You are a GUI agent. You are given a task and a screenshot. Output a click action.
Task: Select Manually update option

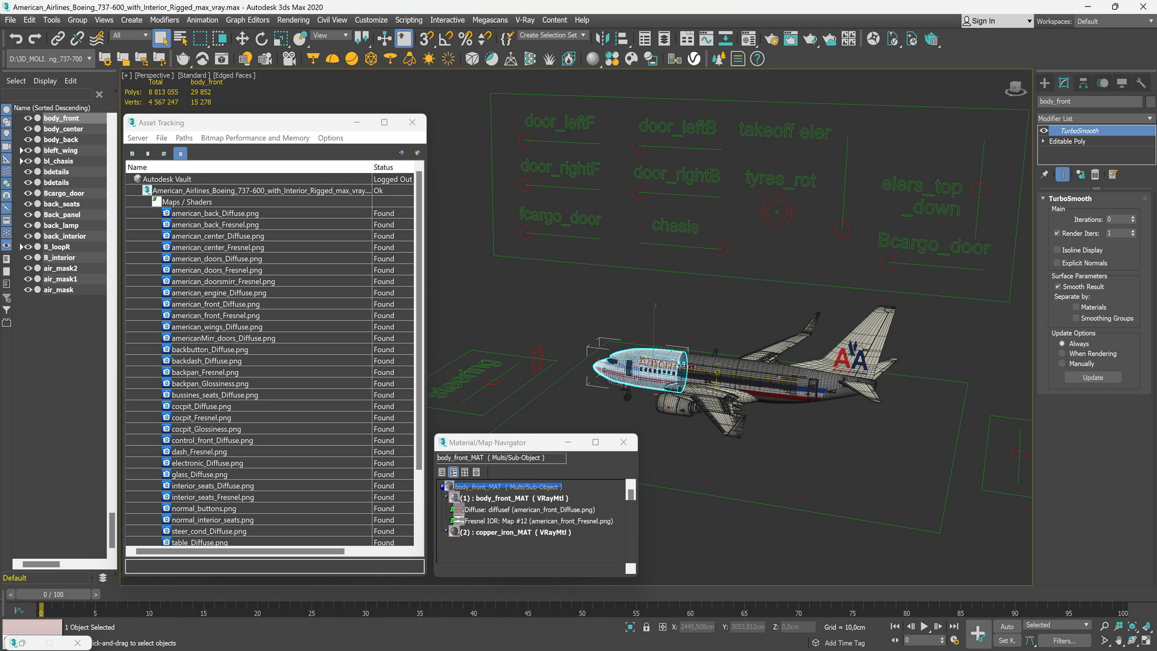click(1062, 364)
